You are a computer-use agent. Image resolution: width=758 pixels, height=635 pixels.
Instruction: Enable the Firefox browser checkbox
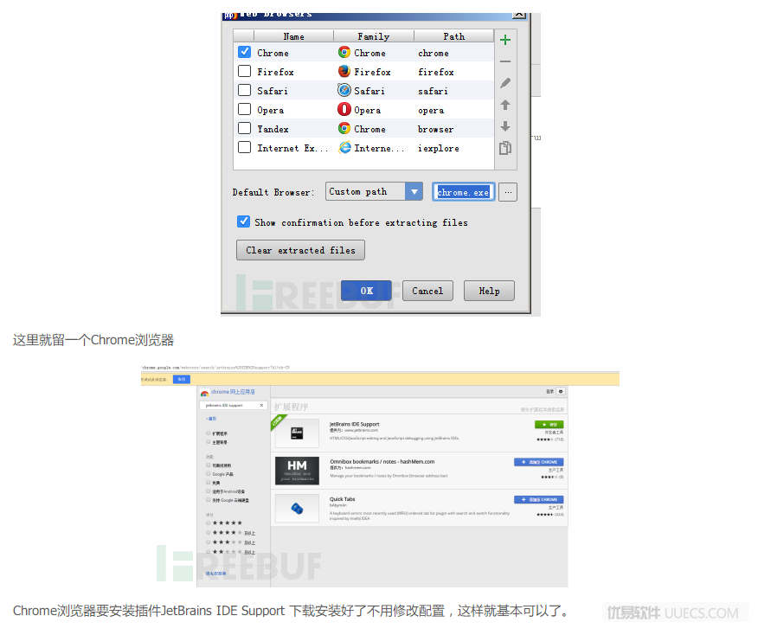point(245,71)
